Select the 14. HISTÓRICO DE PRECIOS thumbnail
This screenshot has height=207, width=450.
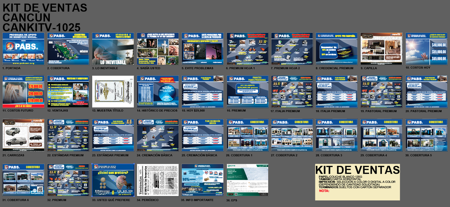(x=158, y=92)
